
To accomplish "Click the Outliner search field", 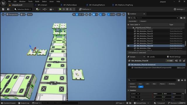I will point(156,18).
